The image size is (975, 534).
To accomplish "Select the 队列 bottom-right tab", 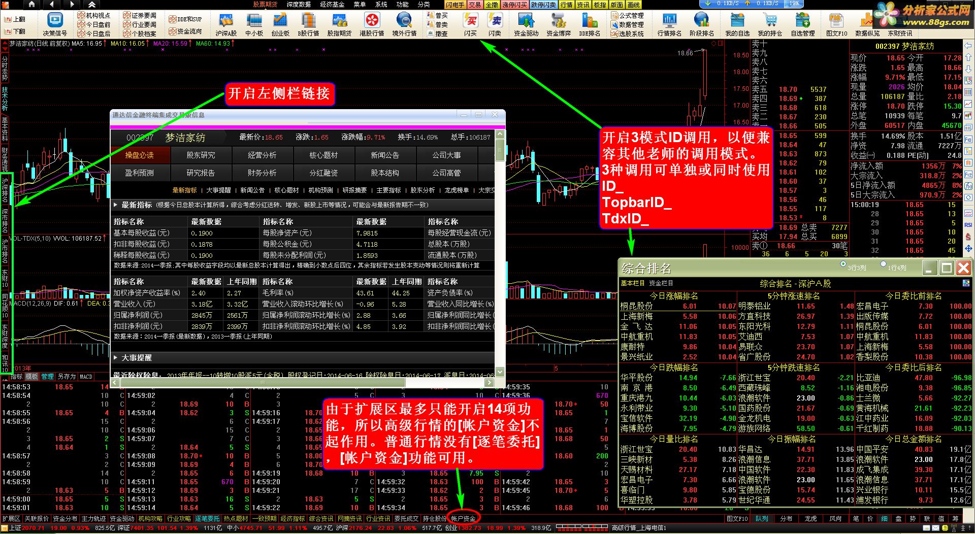I will (x=762, y=519).
